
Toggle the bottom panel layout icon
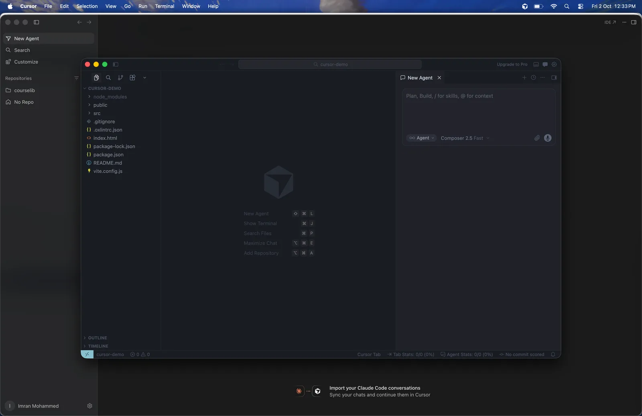(x=536, y=64)
